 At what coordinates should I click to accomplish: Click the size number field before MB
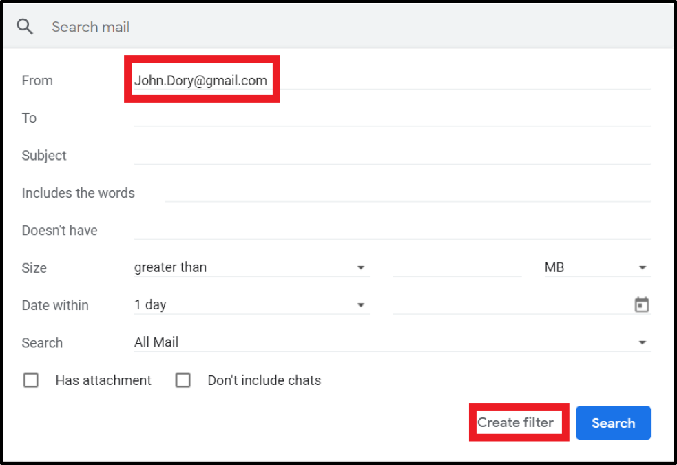coord(457,267)
